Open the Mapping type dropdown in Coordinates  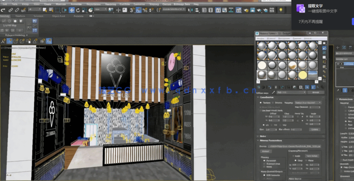(x=308, y=102)
